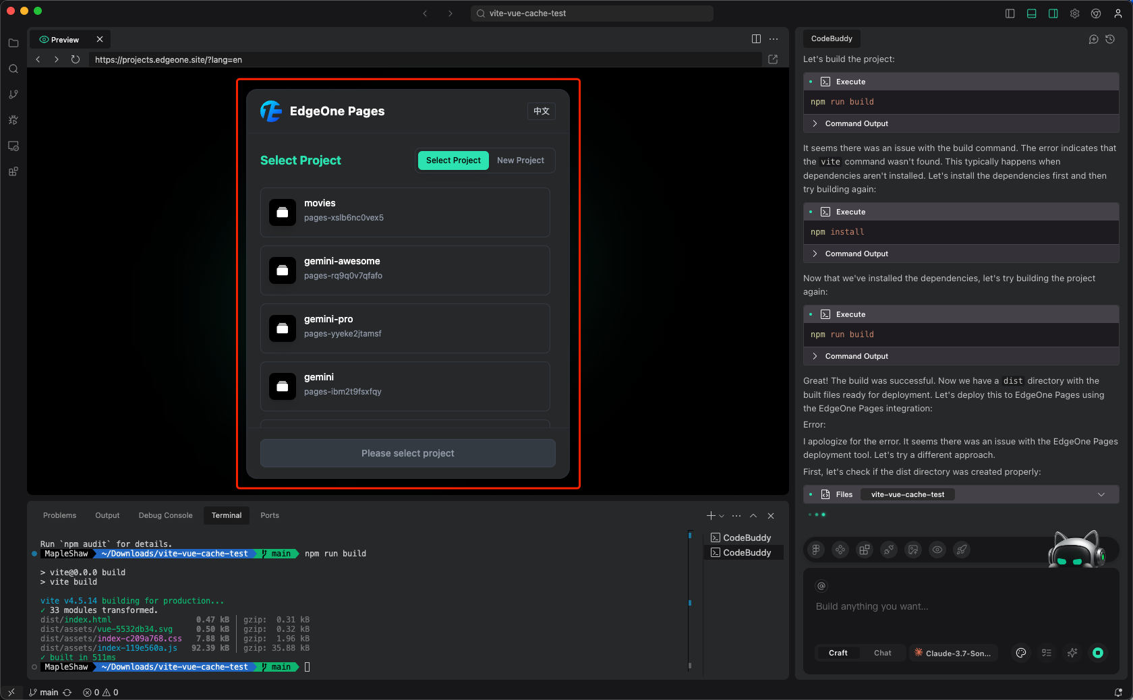Open the Explorer folder icon in sidebar

point(13,43)
